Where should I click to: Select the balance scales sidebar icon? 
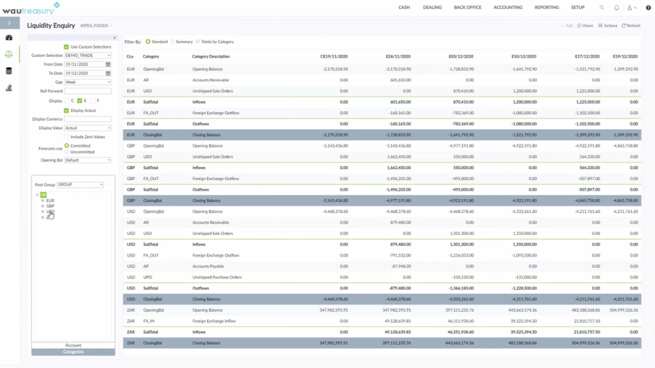tap(9, 54)
